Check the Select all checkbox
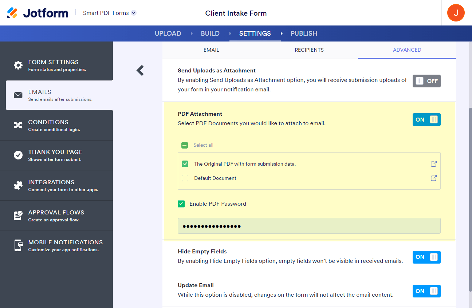This screenshot has width=472, height=308. tap(185, 145)
